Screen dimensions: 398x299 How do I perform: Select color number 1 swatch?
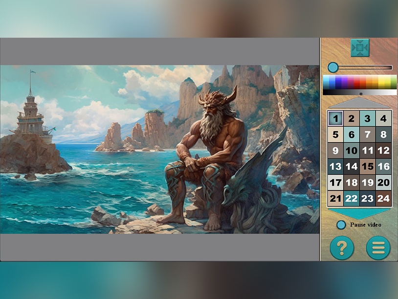(x=335, y=118)
